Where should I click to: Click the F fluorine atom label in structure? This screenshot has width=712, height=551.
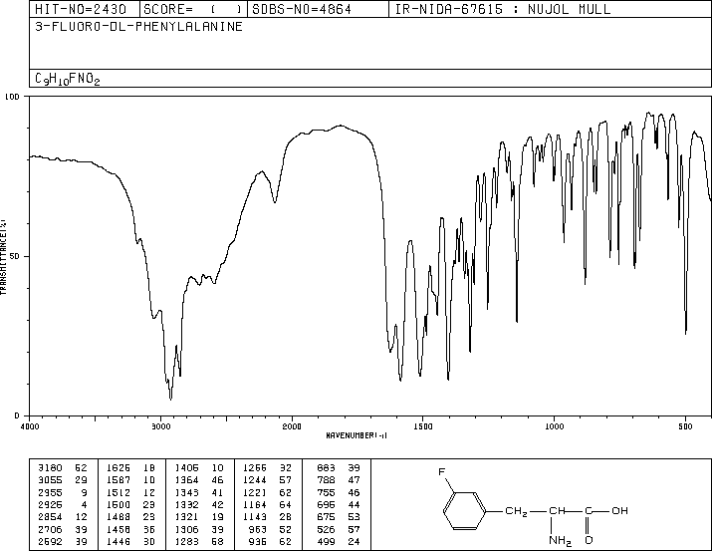pyautogui.click(x=442, y=472)
